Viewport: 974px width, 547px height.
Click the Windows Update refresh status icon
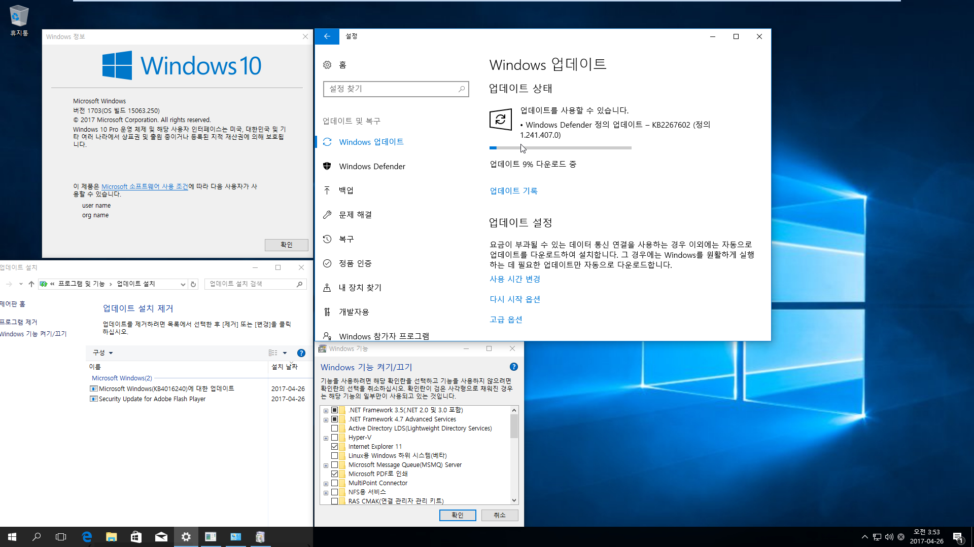[x=500, y=120]
